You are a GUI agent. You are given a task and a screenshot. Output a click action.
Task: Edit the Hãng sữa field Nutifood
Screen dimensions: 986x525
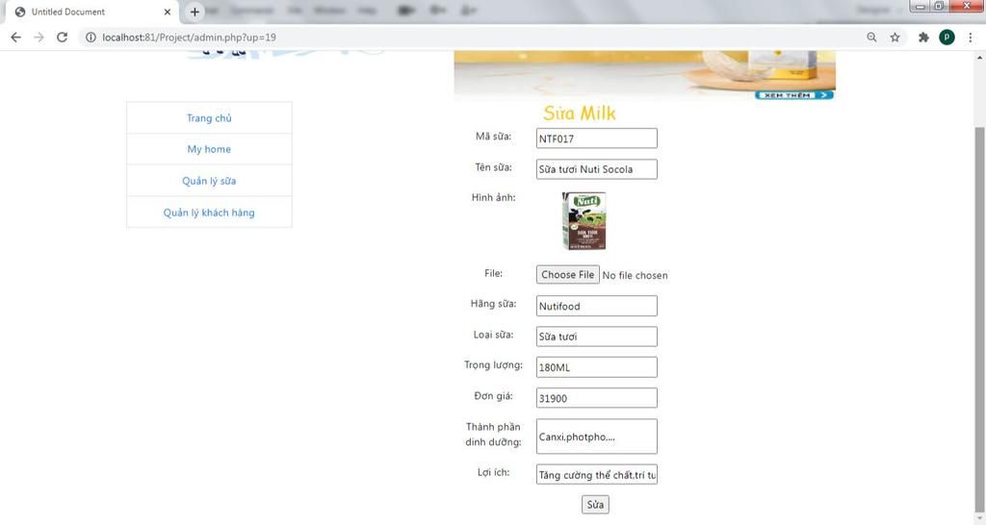(597, 306)
